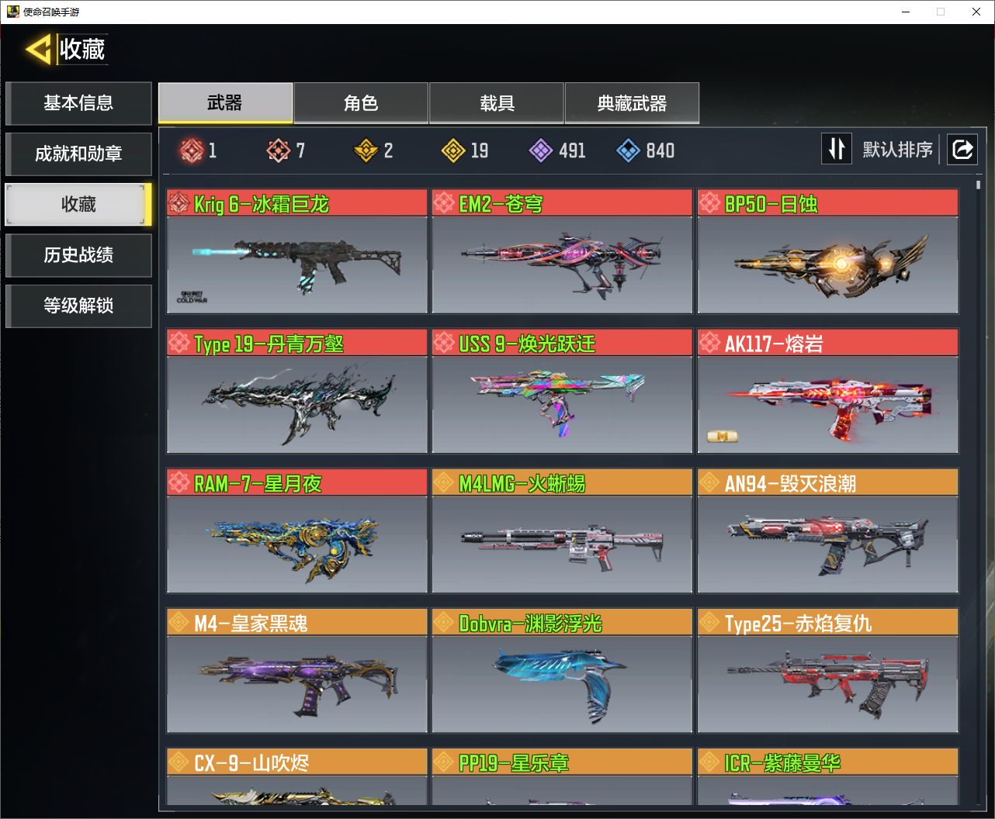
Task: Click rarity icon on ICR card
Action: 710,762
